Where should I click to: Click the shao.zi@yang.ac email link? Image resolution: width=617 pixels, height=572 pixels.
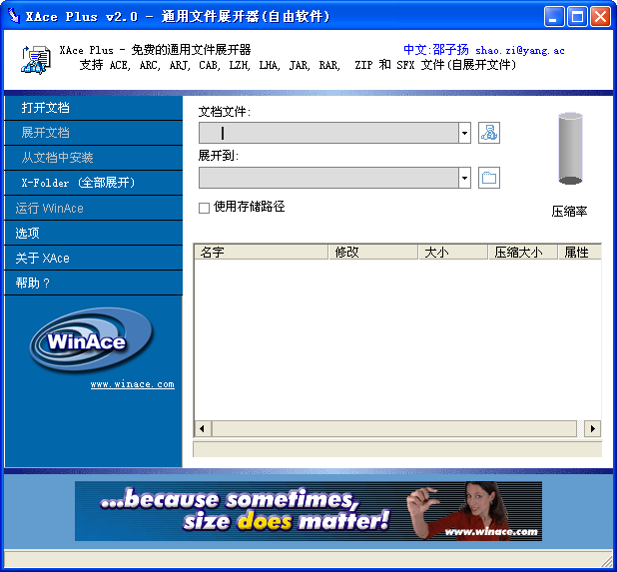coord(519,50)
